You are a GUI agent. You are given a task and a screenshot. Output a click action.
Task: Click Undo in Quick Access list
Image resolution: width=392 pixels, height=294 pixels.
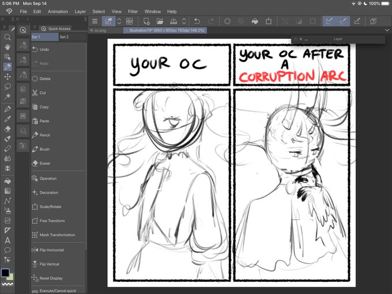[58, 50]
